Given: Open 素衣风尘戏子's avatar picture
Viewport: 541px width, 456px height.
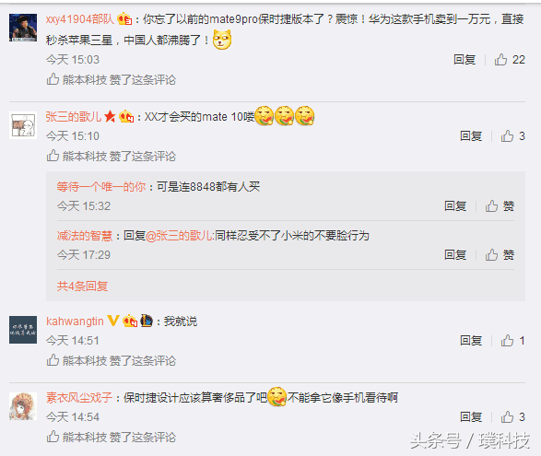Looking at the screenshot, I should point(23,406).
